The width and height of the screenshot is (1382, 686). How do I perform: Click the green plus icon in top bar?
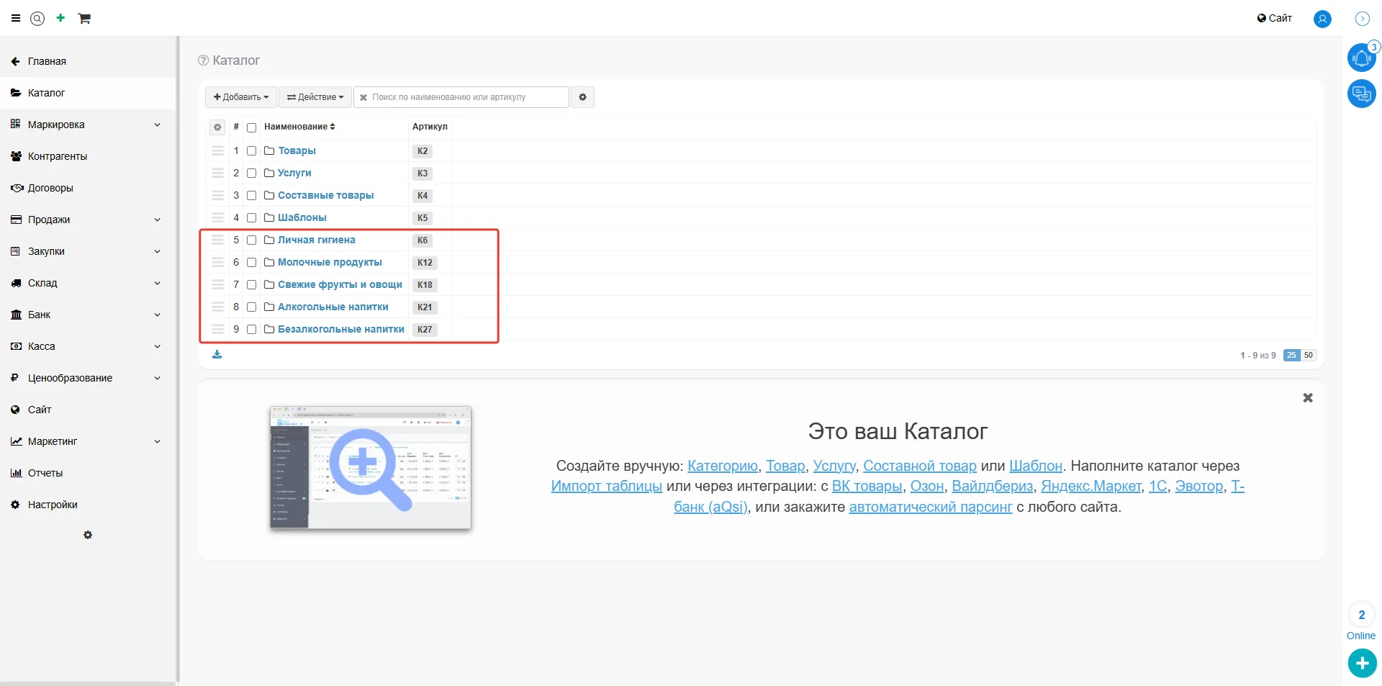pyautogui.click(x=60, y=18)
